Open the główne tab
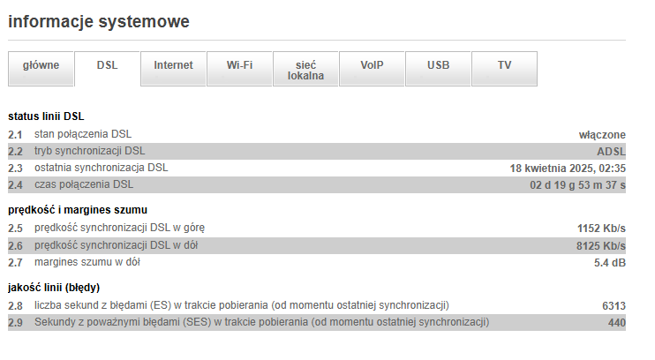This screenshot has width=655, height=360. (x=41, y=65)
